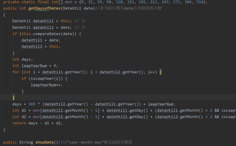Click variable d2 in 'int d2' declaration

(24, 117)
